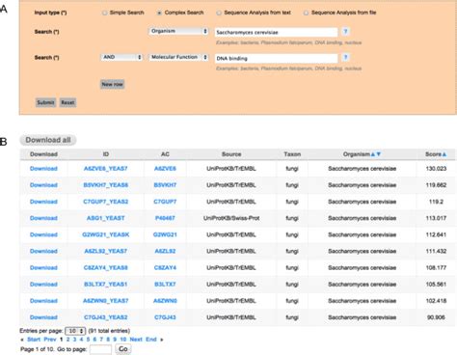Image resolution: width=457 pixels, height=355 pixels.
Task: Go to results page 2
Action: (67, 340)
